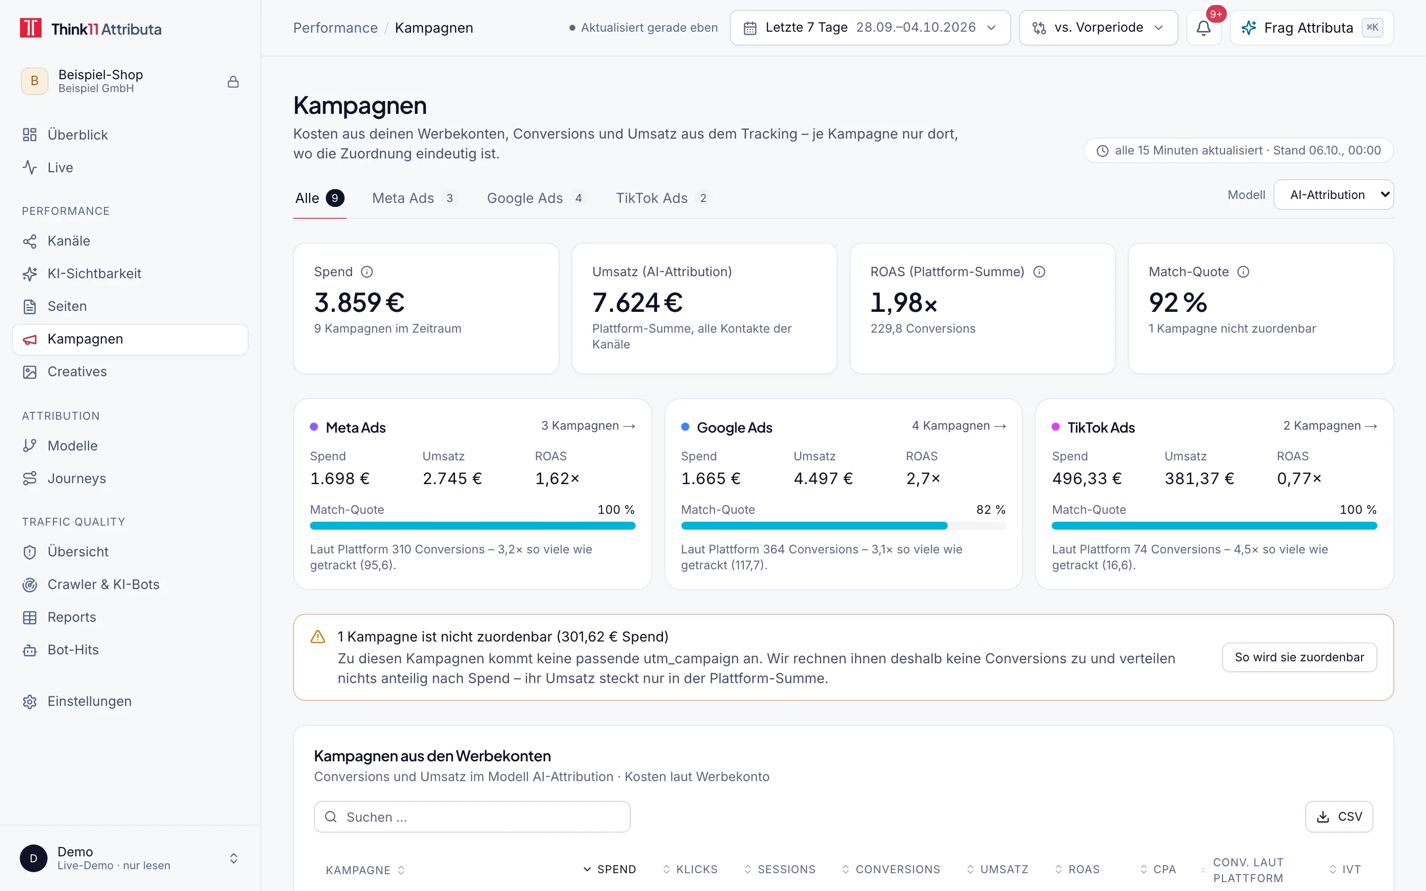The height and width of the screenshot is (891, 1426).
Task: Click the sparkle icon in Frag Attributa
Action: pyautogui.click(x=1248, y=28)
